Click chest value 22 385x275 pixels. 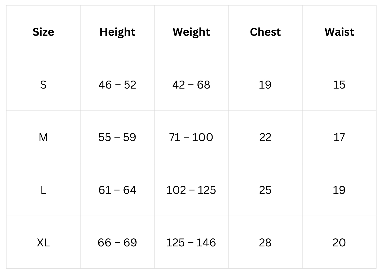(x=265, y=137)
